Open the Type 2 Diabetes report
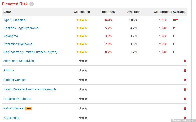The height and width of the screenshot is (122, 196). (14, 20)
